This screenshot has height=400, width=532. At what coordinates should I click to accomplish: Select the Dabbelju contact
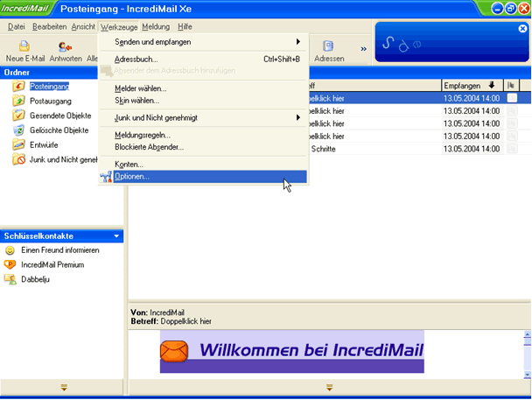pos(35,279)
